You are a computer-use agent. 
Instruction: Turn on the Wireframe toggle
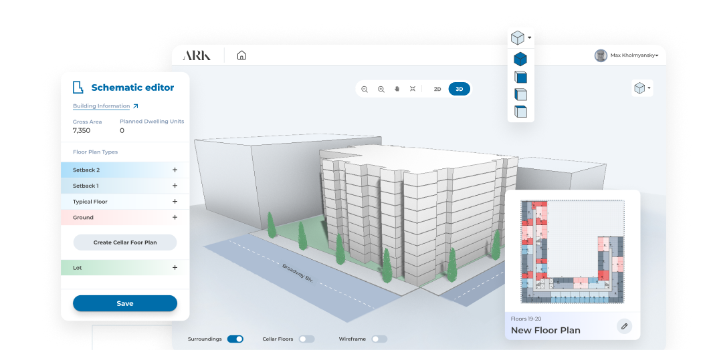(379, 339)
